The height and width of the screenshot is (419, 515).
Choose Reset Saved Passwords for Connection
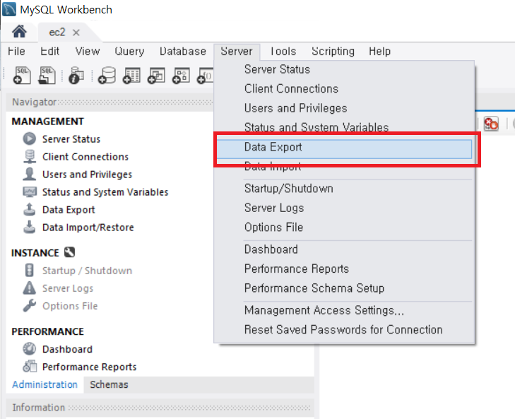[344, 329]
